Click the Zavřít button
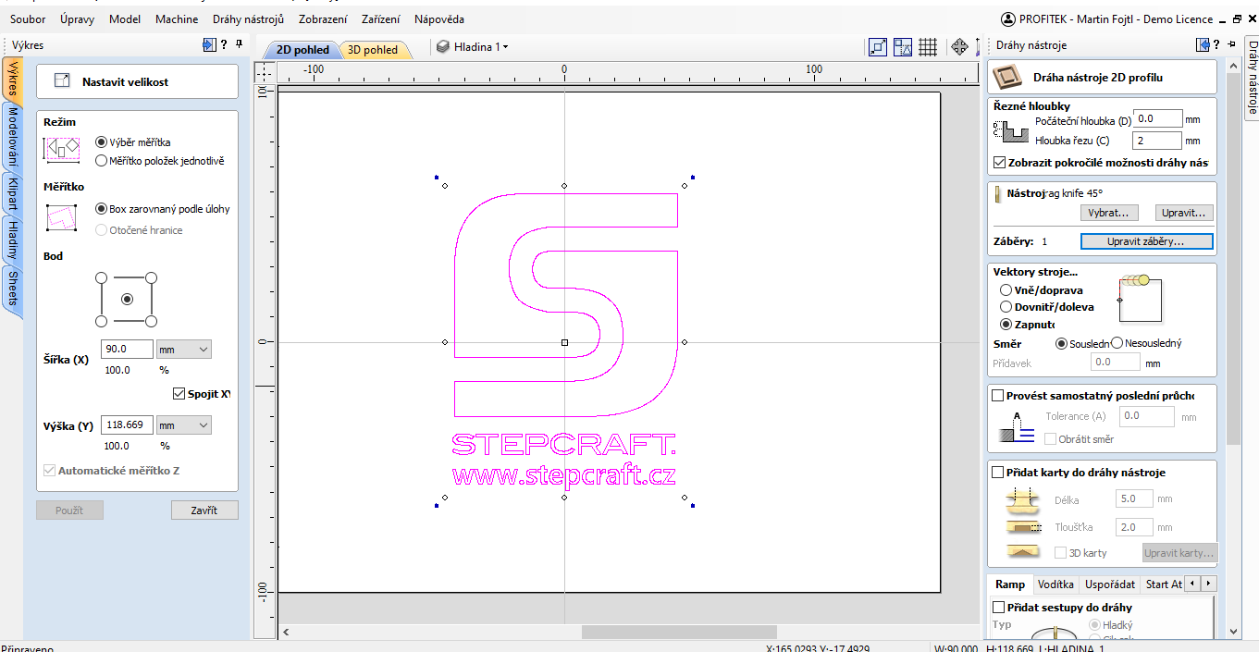The image size is (1259, 652). click(x=204, y=511)
